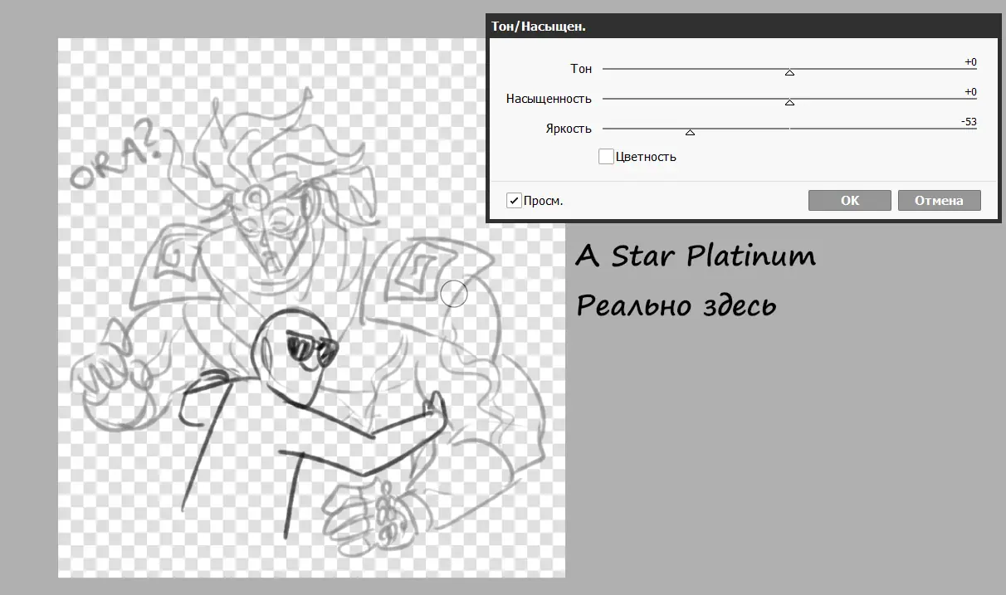Click the Насыщенность label text

point(549,99)
